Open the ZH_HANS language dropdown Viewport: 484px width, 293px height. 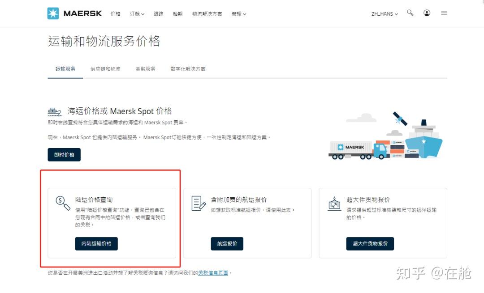point(384,14)
